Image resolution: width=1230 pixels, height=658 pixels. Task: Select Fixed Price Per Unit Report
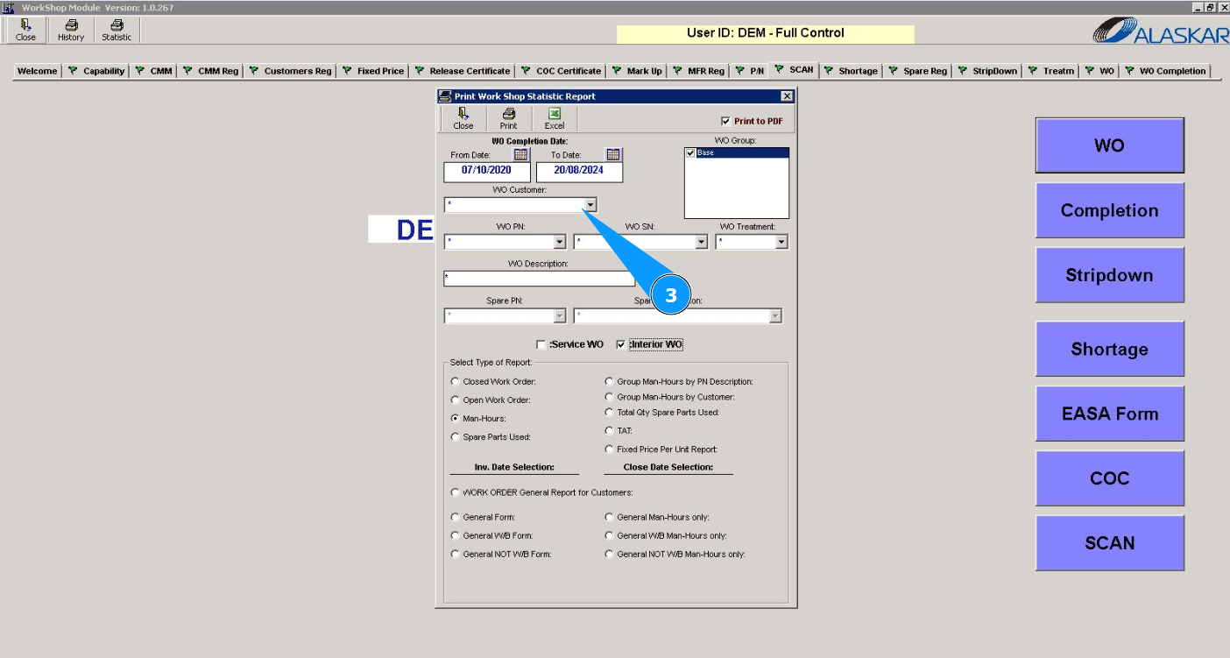click(609, 449)
